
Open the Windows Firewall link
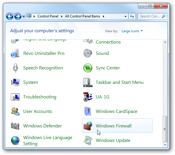(113, 126)
